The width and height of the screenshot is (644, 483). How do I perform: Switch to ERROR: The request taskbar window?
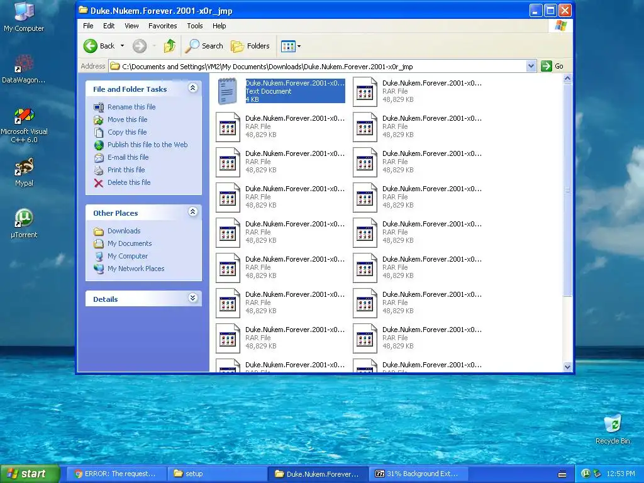pos(116,474)
